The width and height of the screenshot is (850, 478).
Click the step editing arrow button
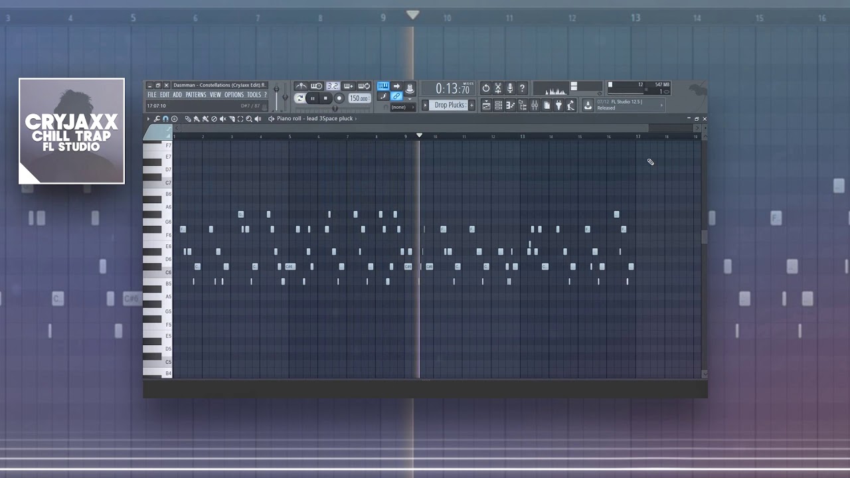396,86
